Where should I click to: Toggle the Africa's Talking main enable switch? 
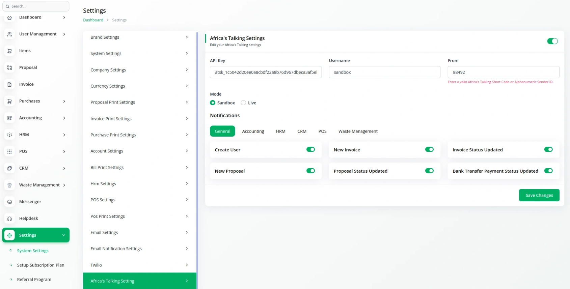tap(552, 41)
